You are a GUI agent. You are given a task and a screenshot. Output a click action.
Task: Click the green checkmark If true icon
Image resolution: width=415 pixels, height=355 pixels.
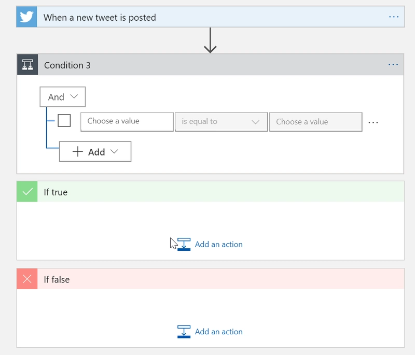(27, 192)
